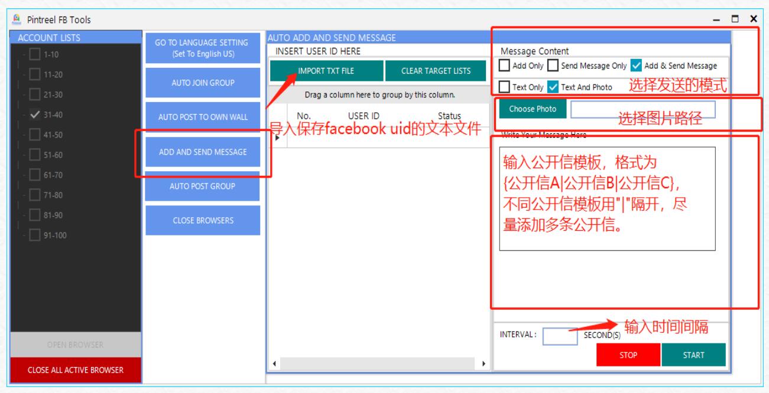769x393 pixels.
Task: Tick the Send Message Only checkbox
Action: [553, 65]
